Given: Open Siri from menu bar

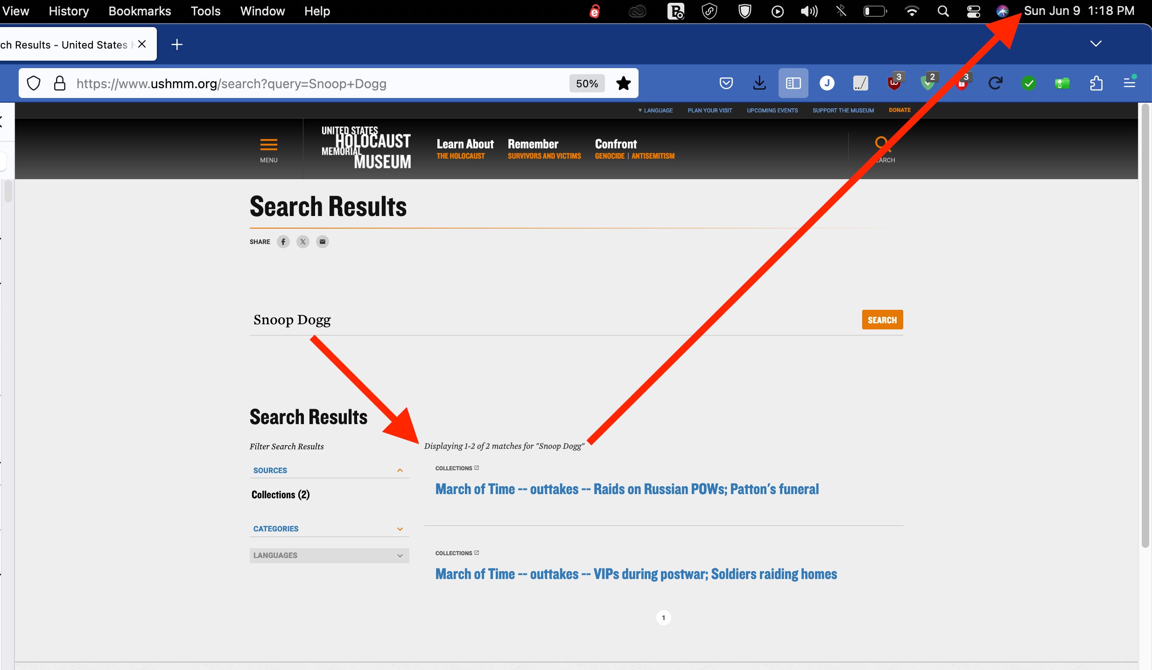Looking at the screenshot, I should tap(1002, 11).
